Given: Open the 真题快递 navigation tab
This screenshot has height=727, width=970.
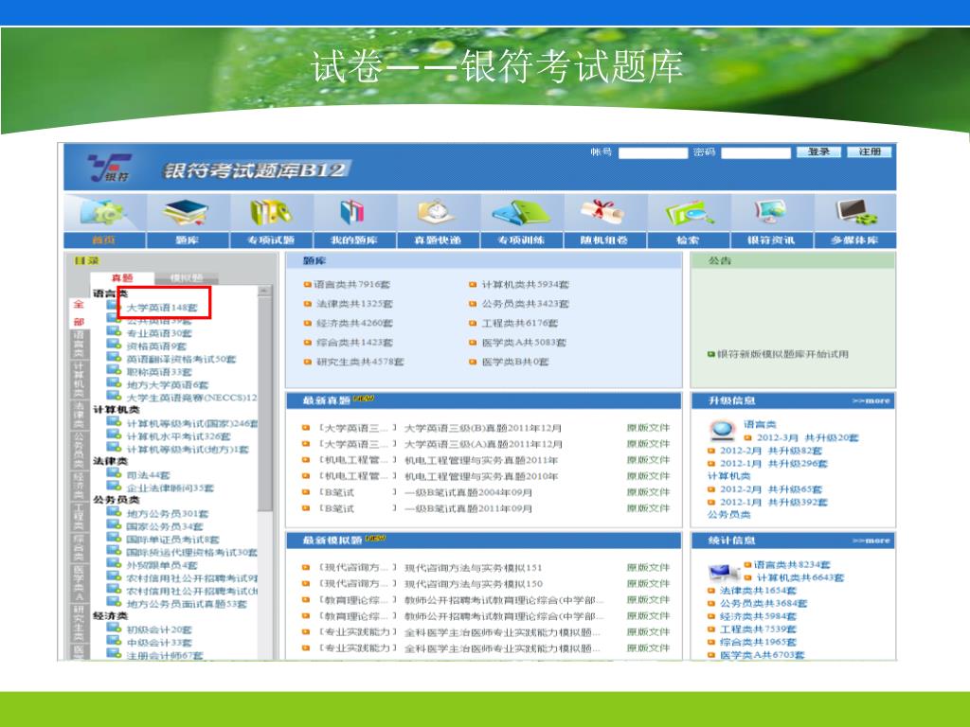Looking at the screenshot, I should (x=438, y=239).
